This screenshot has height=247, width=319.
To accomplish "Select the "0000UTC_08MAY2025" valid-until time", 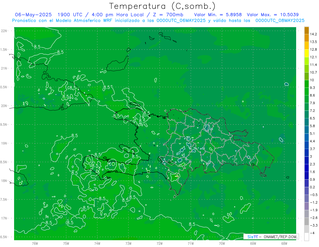I will 280,20.
